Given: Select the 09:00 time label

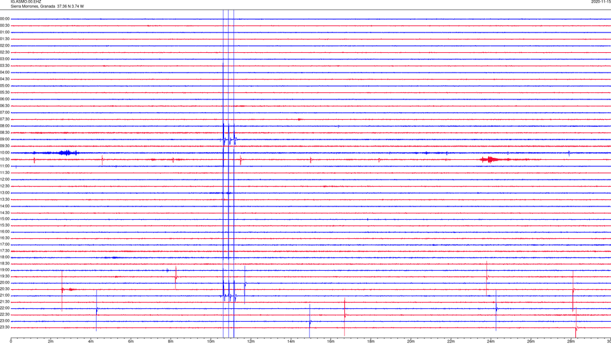Looking at the screenshot, I should click(x=4, y=140).
